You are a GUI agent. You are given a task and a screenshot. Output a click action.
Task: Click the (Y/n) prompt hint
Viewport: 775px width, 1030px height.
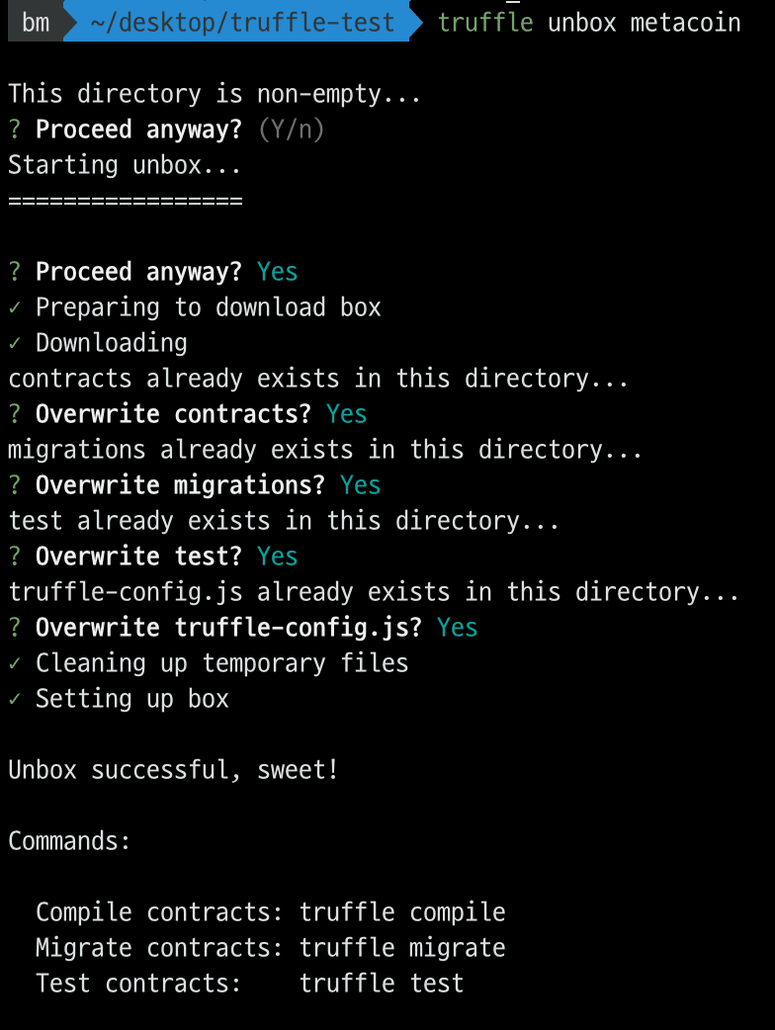coord(291,129)
